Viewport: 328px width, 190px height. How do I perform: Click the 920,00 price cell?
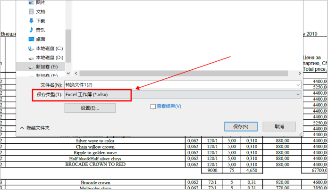tap(282, 182)
